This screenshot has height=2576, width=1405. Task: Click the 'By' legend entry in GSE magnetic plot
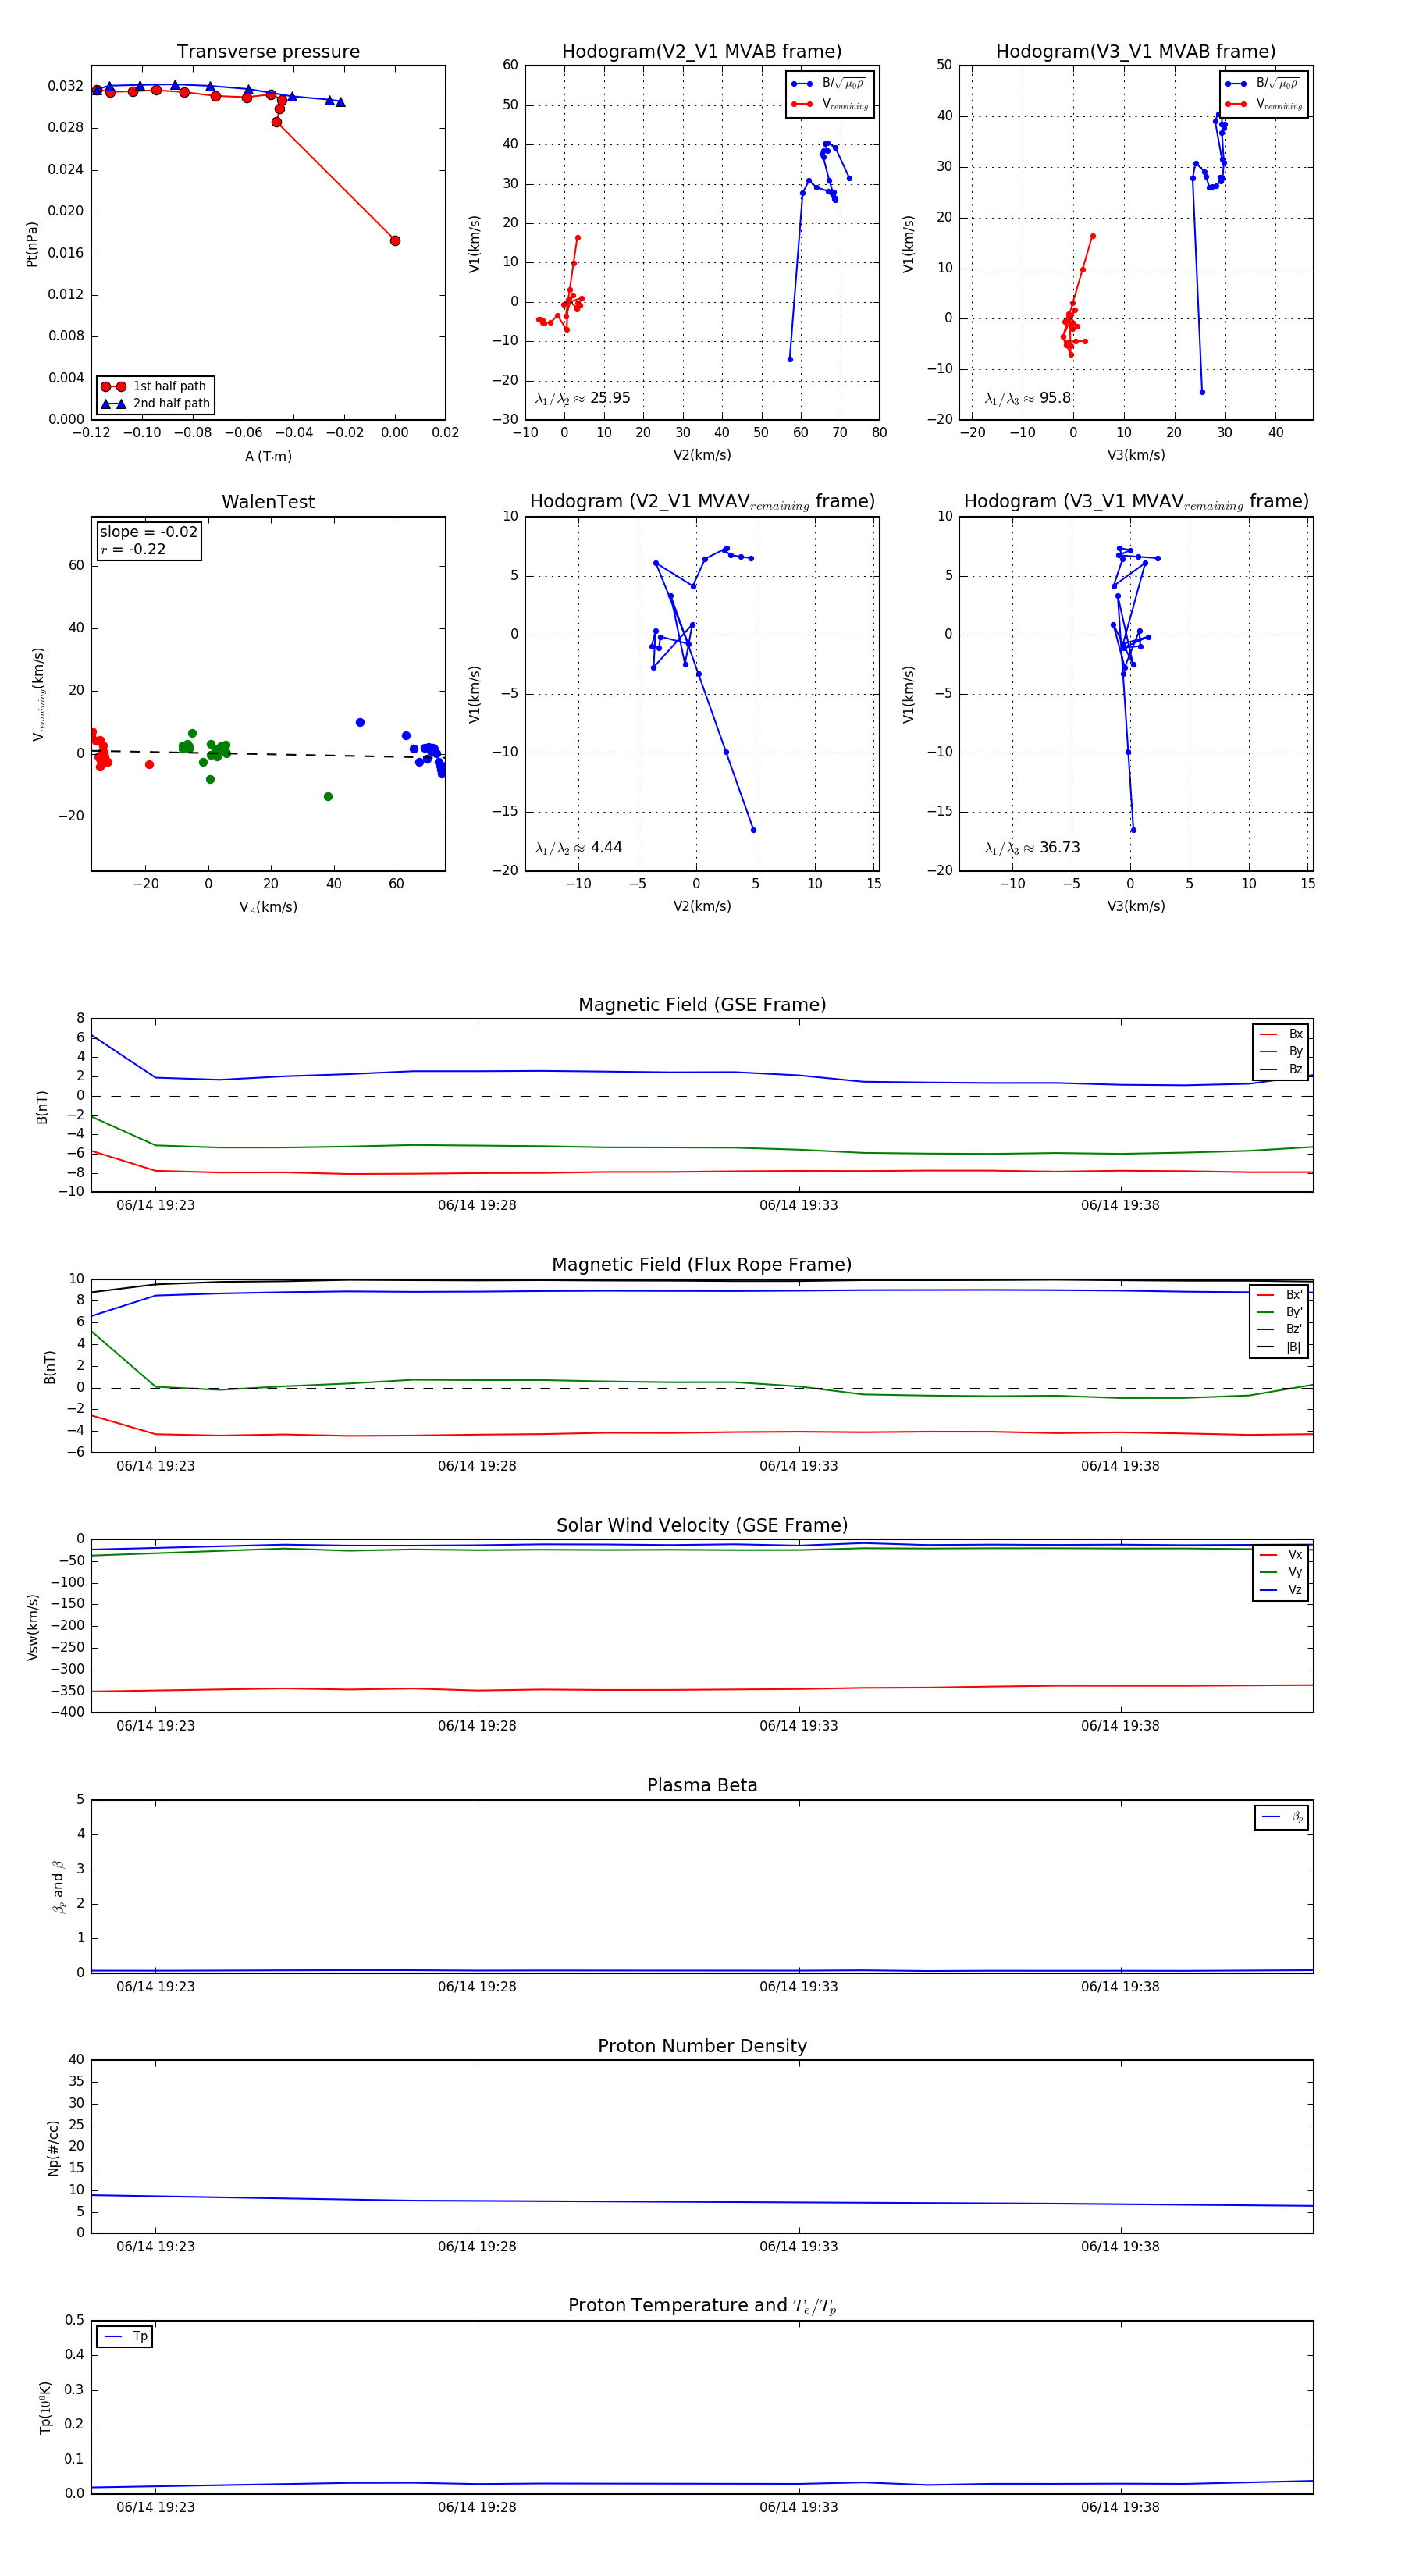tap(1281, 1052)
